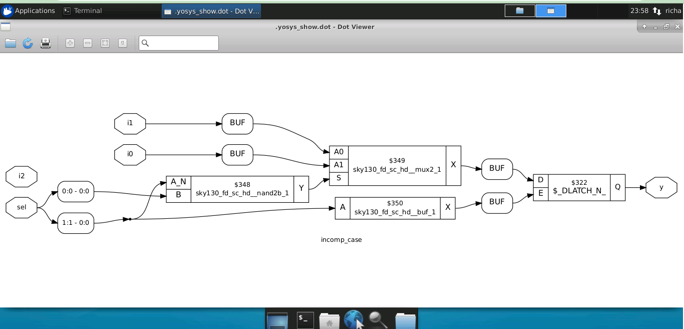Click the folder icon in the top panel
The width and height of the screenshot is (684, 329).
tap(519, 11)
